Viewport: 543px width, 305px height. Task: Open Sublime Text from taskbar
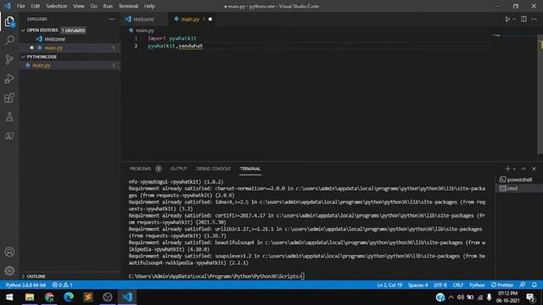88,297
